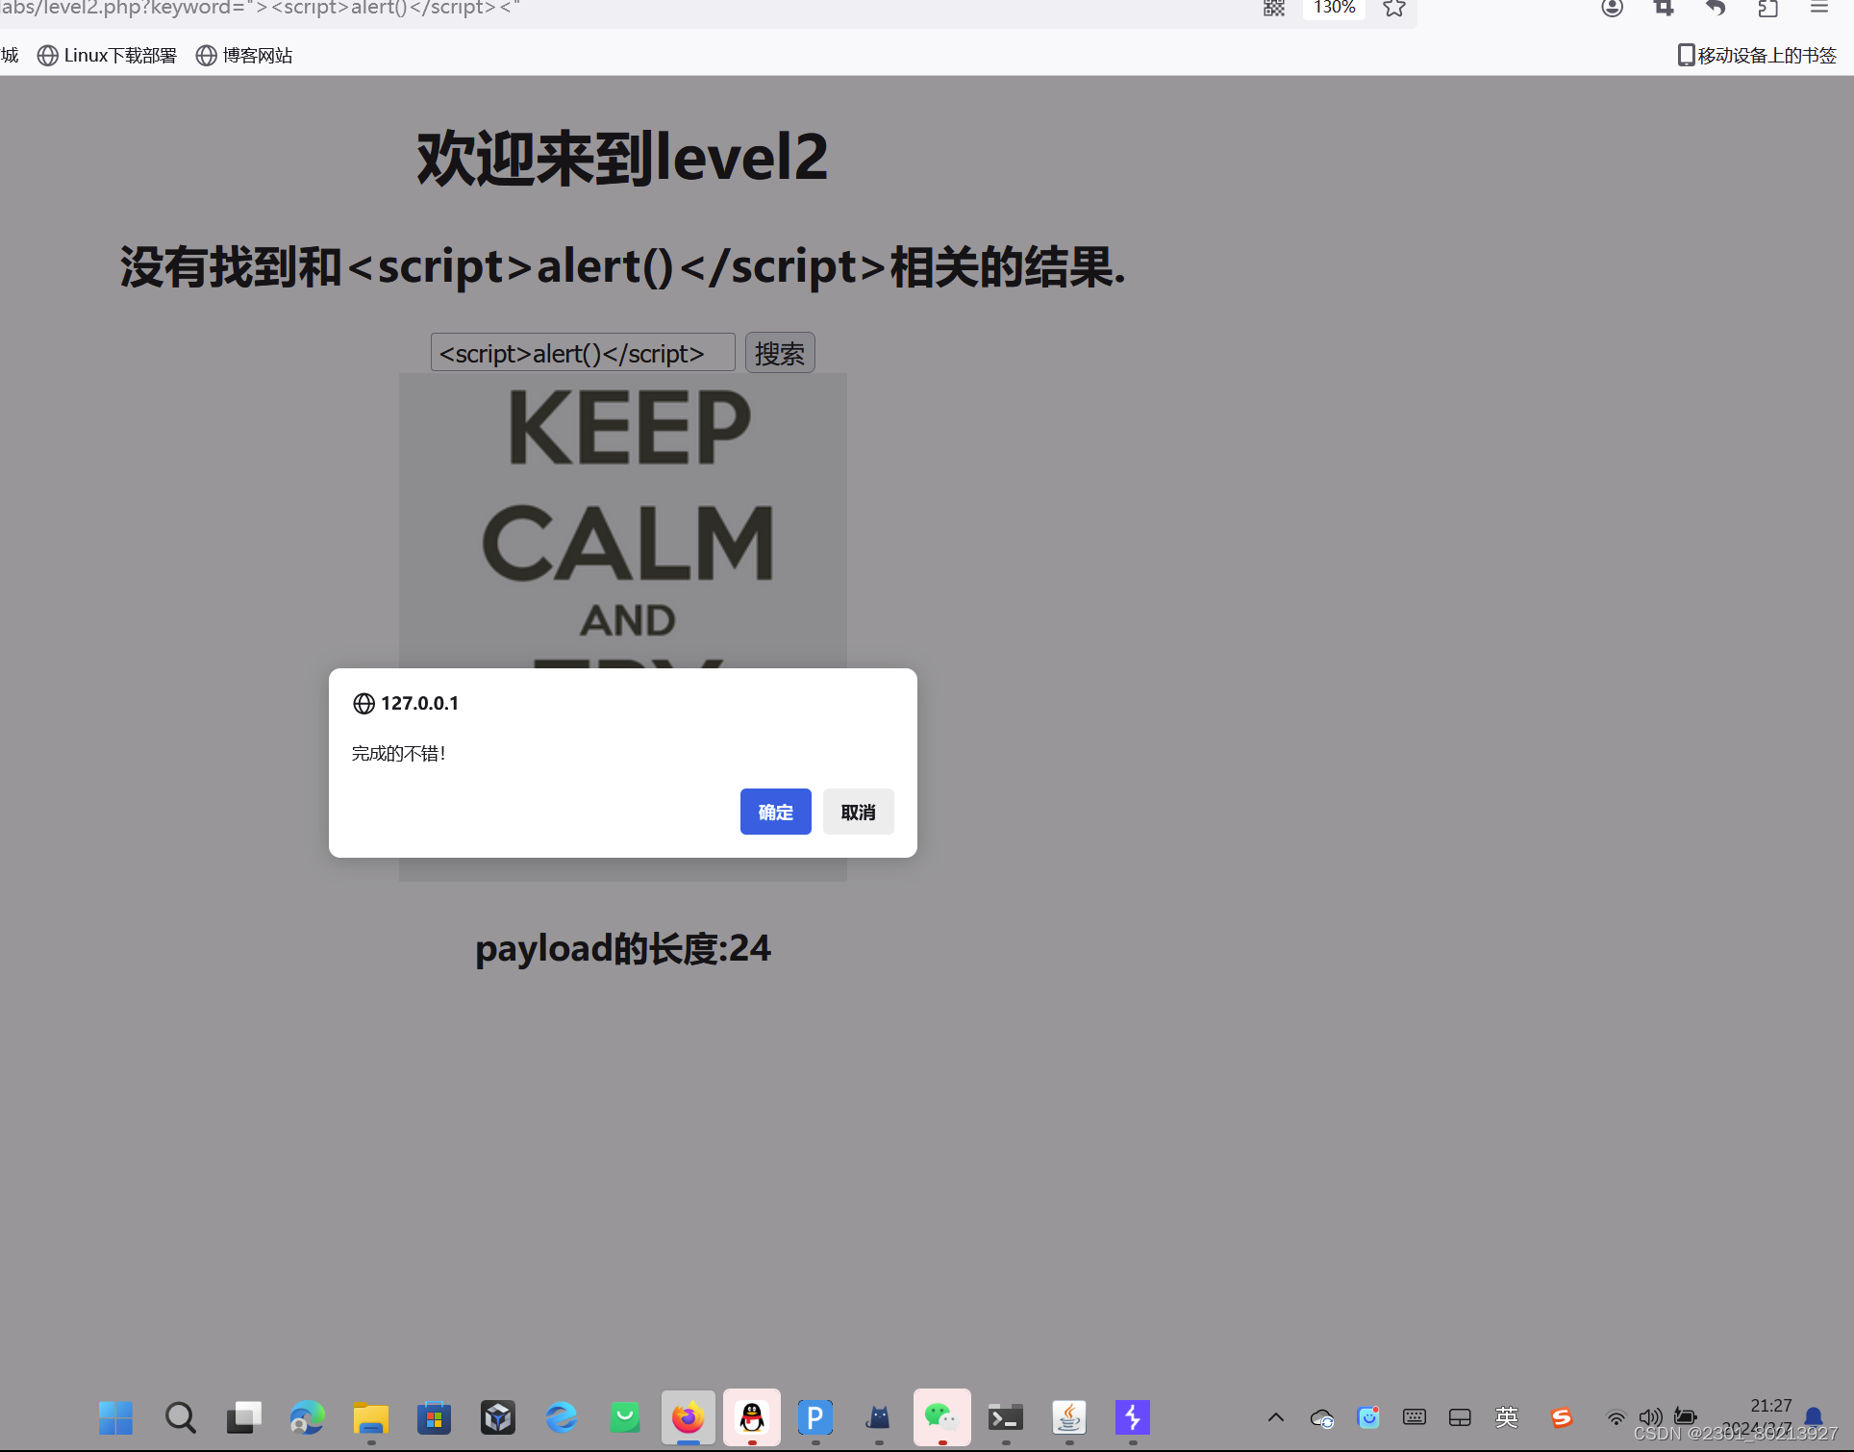
Task: Open File Explorer from taskbar
Action: click(370, 1417)
